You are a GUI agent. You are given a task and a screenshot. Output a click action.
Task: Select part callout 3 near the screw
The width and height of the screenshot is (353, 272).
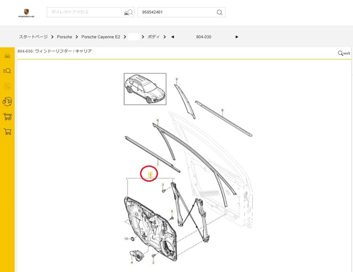pyautogui.click(x=163, y=185)
